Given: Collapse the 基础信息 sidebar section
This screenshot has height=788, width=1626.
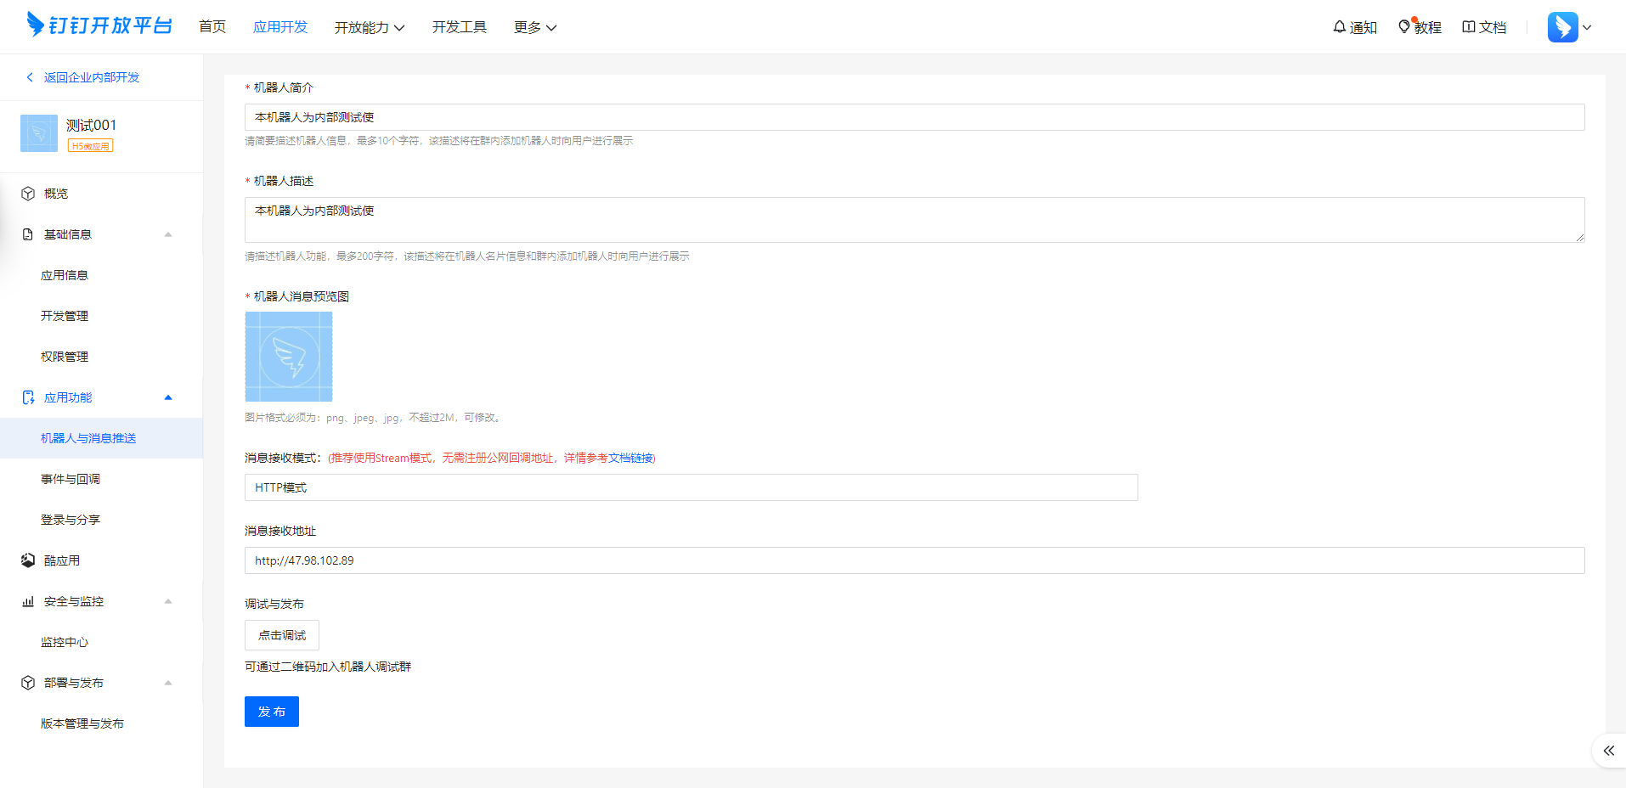Looking at the screenshot, I should [x=168, y=234].
